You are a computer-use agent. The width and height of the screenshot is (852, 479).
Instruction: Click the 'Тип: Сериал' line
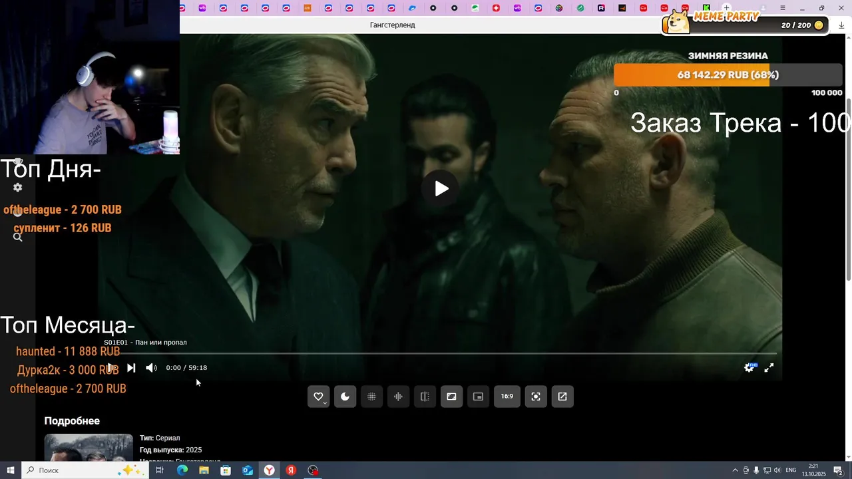click(x=160, y=438)
